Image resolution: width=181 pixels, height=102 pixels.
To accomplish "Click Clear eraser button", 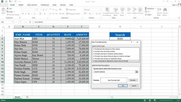I will [148, 15].
